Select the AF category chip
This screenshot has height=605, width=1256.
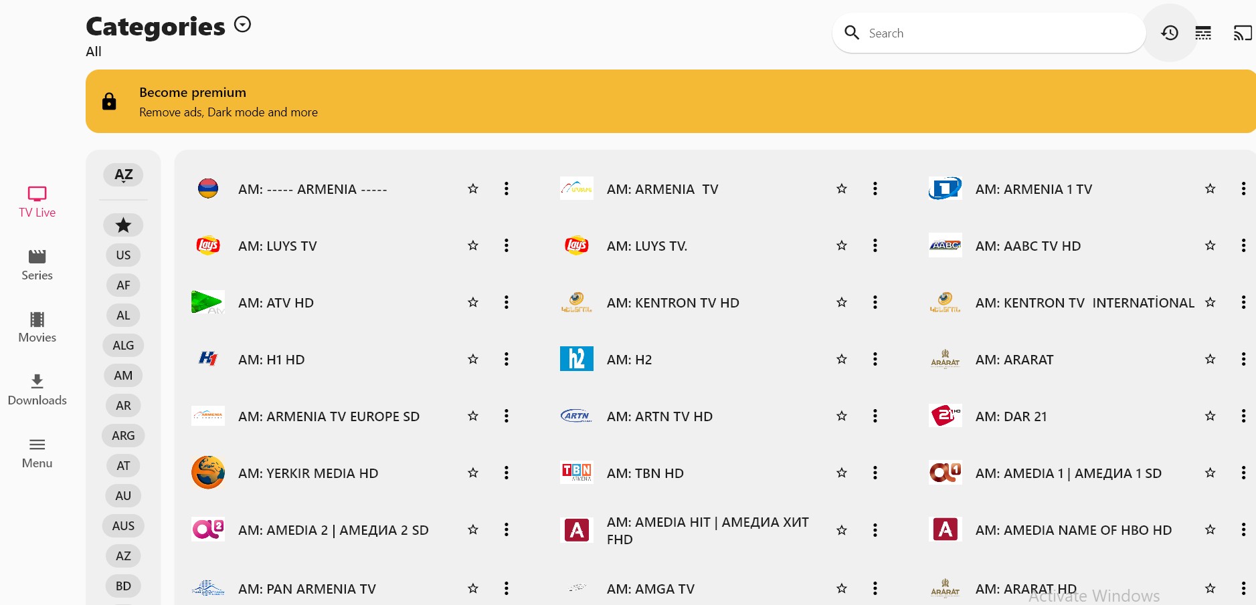coord(123,285)
